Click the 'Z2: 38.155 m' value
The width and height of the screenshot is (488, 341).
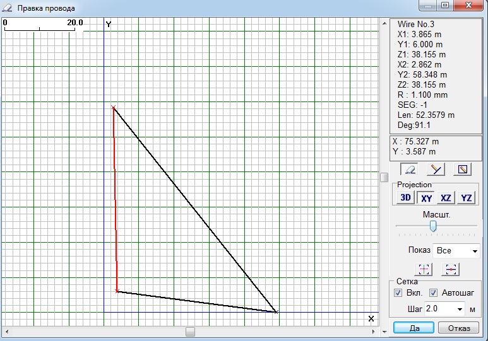[x=422, y=85]
